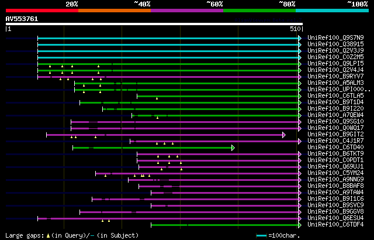
Task: Click the 'Large gaps' legend text
Action: [x=25, y=235]
